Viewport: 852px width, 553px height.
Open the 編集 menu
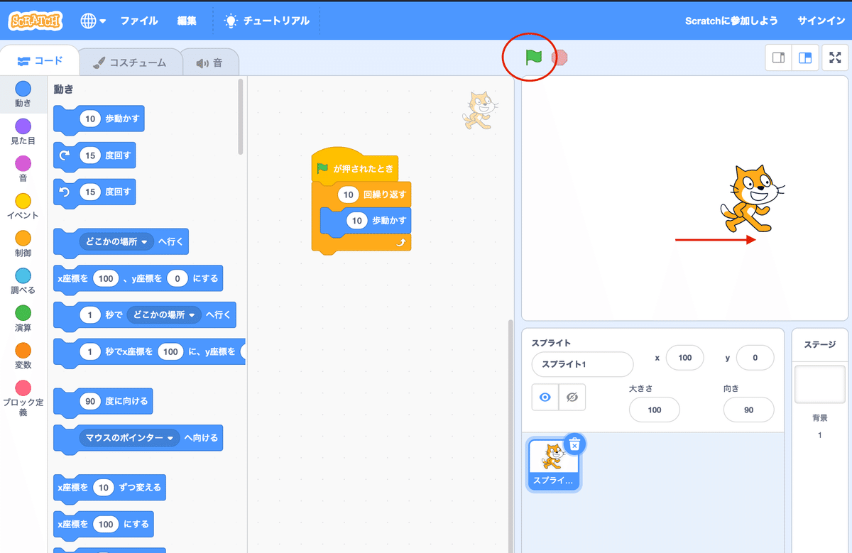pyautogui.click(x=187, y=21)
